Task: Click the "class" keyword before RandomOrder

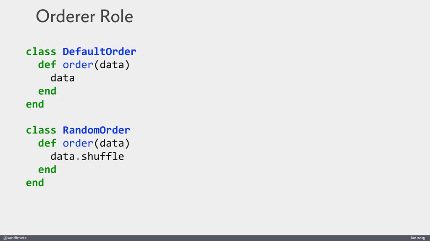Action: coord(41,130)
